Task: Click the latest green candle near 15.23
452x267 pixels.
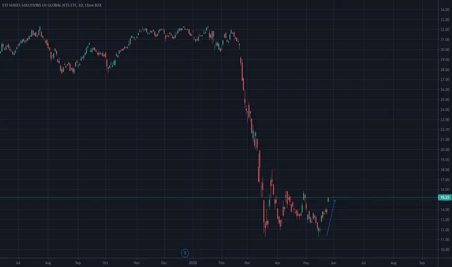Action: coord(328,200)
